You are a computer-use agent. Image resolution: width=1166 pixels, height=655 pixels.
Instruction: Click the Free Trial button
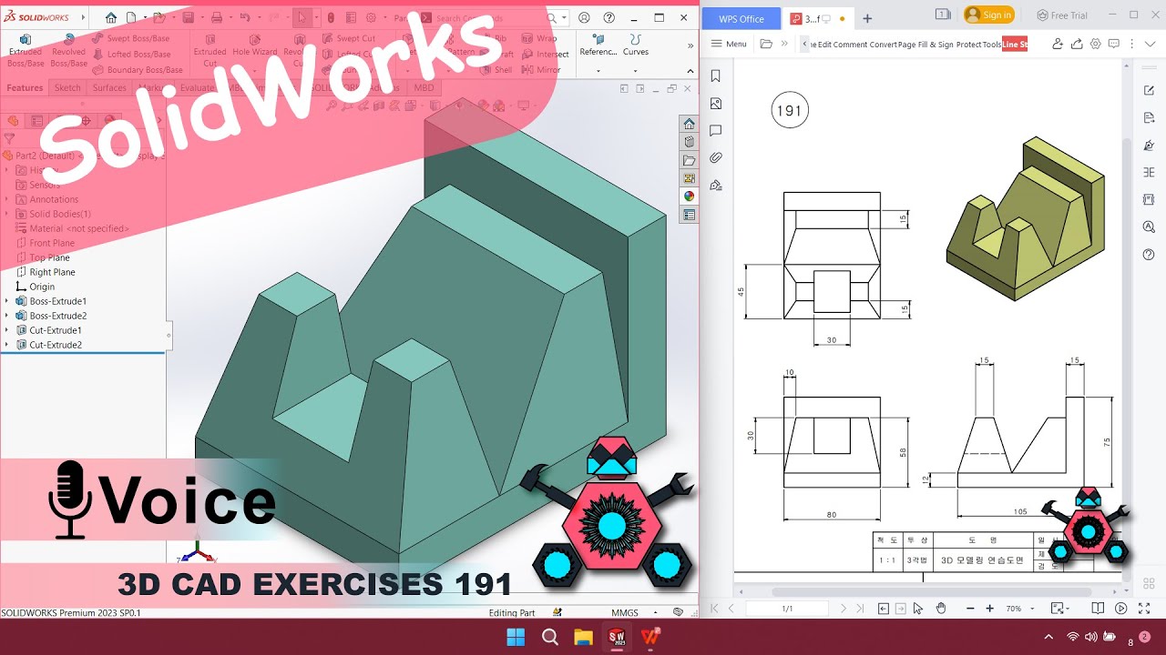1062,15
